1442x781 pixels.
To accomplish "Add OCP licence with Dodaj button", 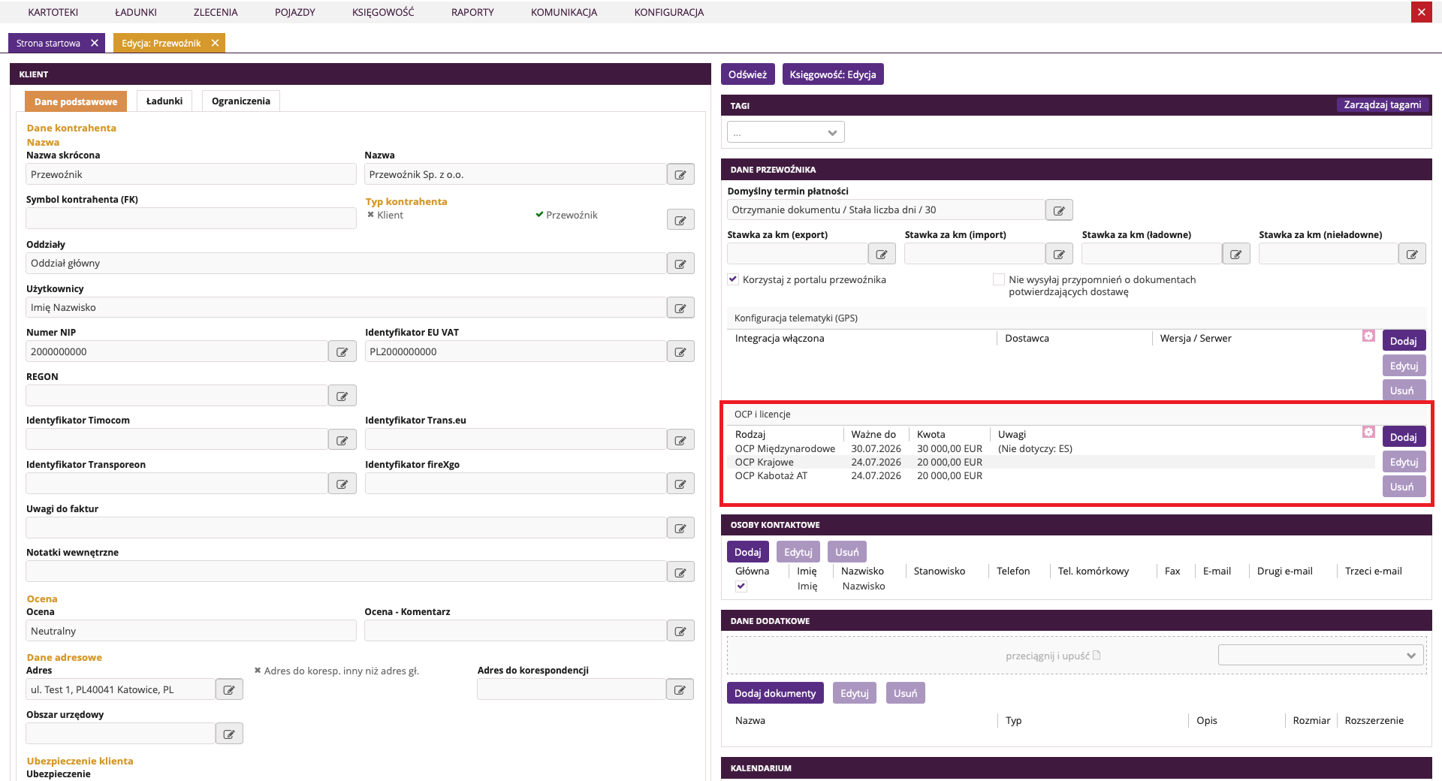I will (x=1403, y=437).
